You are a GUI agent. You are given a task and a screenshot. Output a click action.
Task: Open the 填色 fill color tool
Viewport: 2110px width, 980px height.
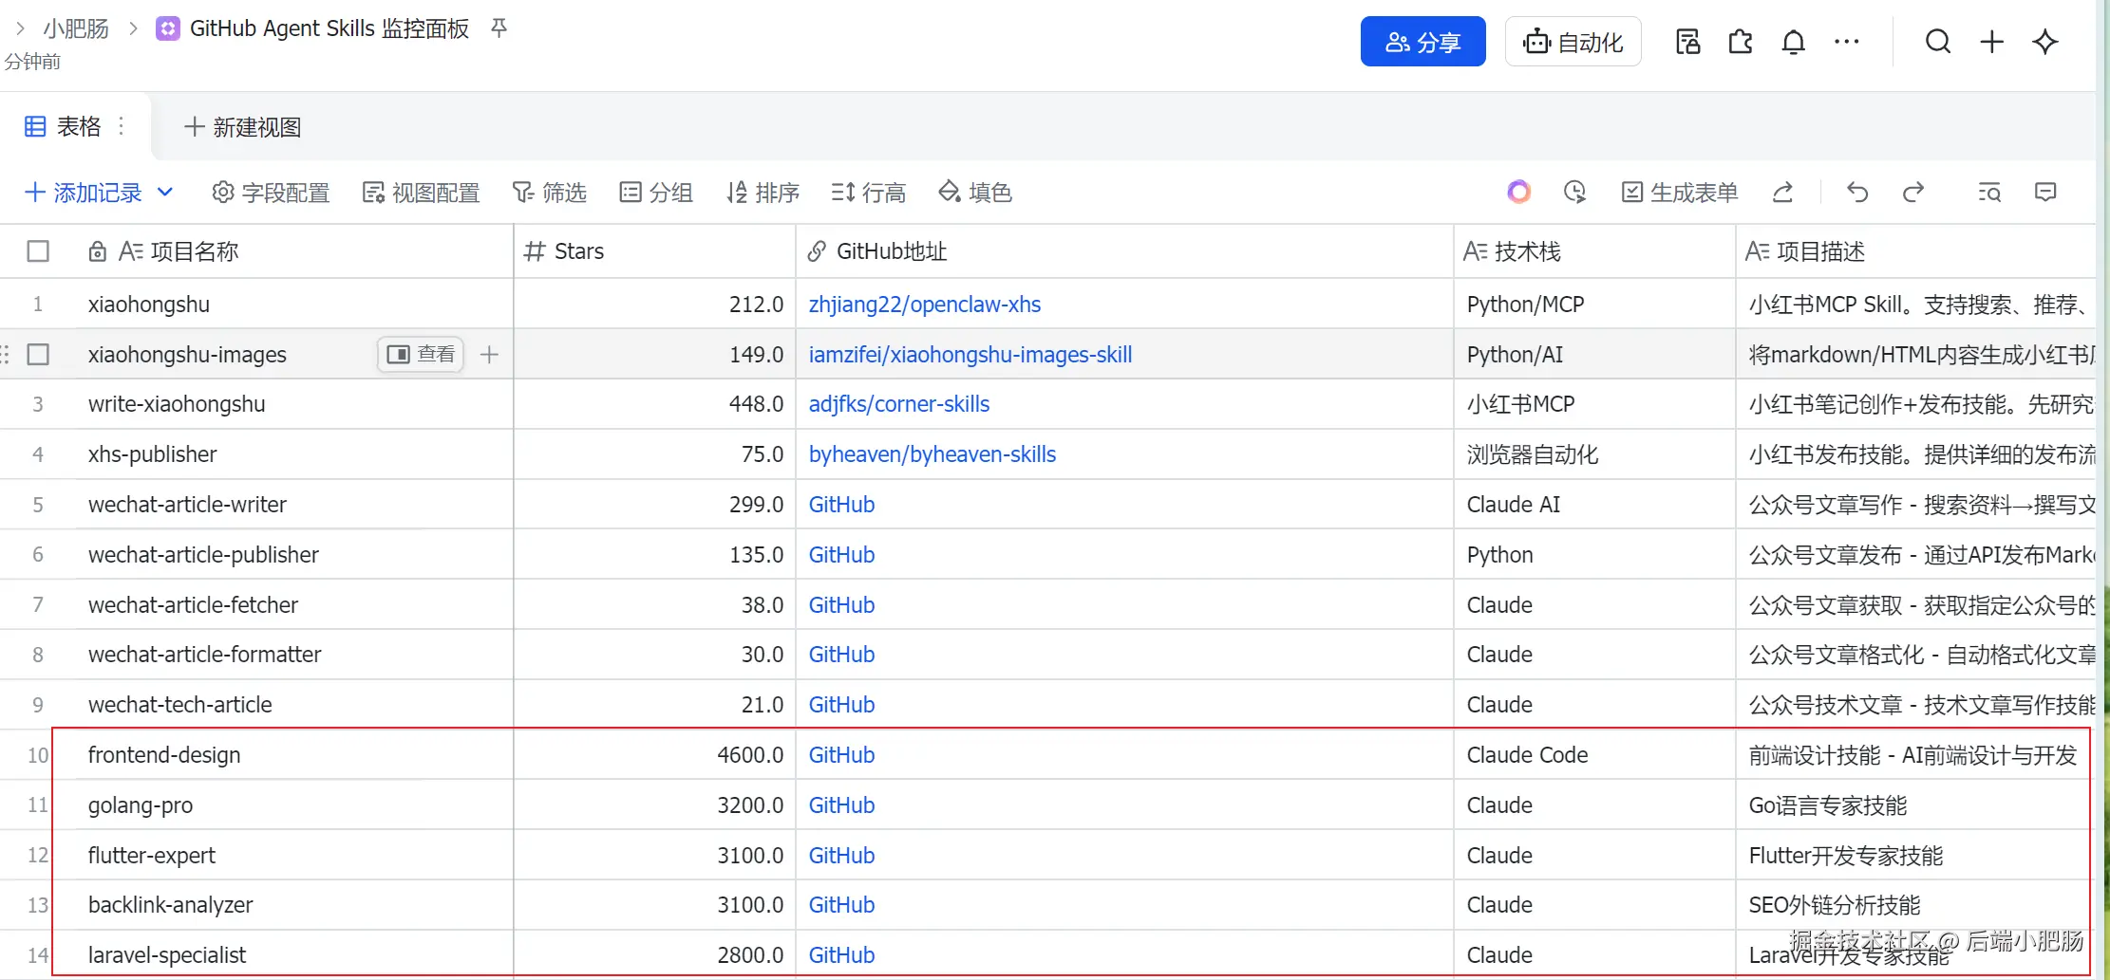(975, 193)
